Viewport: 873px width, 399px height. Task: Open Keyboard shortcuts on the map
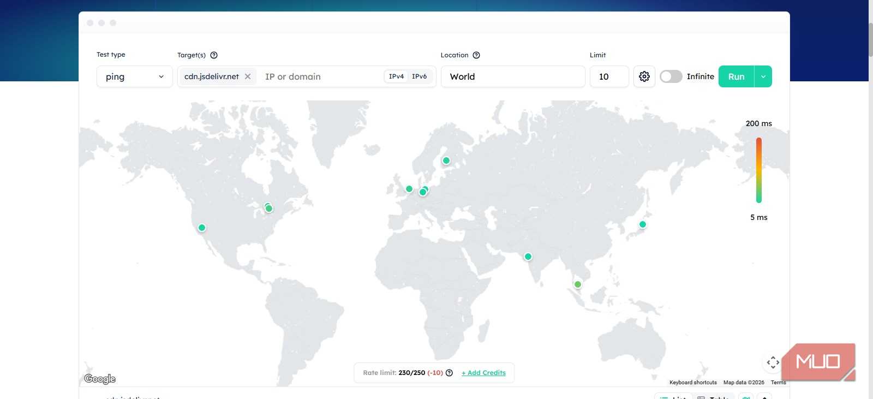pyautogui.click(x=693, y=383)
